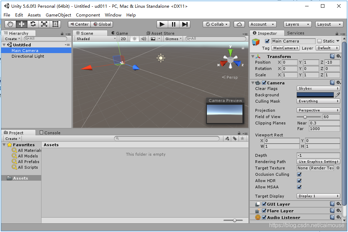
Task: Open the Tag MainCamera dropdown
Action: (x=285, y=48)
